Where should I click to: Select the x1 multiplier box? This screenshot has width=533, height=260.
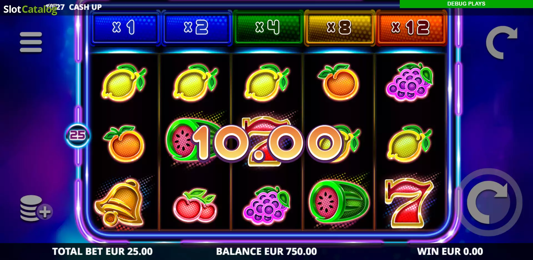tap(125, 27)
